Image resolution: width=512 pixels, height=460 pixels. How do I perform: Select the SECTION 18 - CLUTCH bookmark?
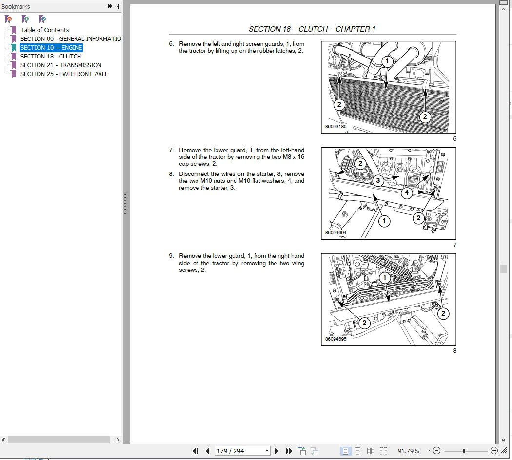[51, 56]
